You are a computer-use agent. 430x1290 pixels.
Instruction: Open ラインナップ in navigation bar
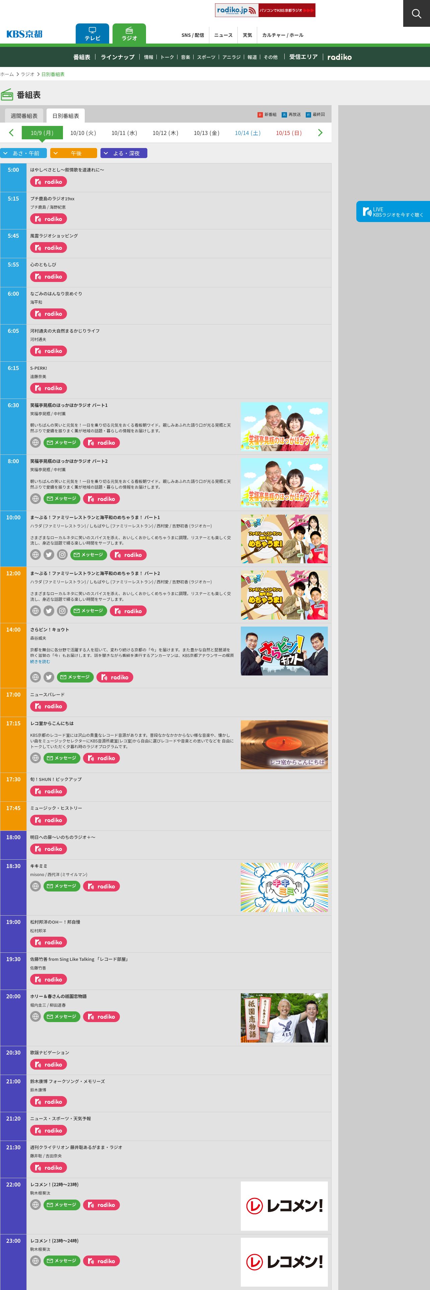tap(118, 57)
